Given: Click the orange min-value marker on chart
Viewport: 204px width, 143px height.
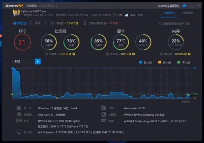Looking at the screenshot, I should pos(57,98).
